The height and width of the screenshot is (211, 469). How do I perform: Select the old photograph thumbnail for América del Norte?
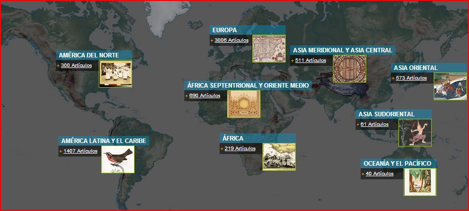click(x=115, y=74)
